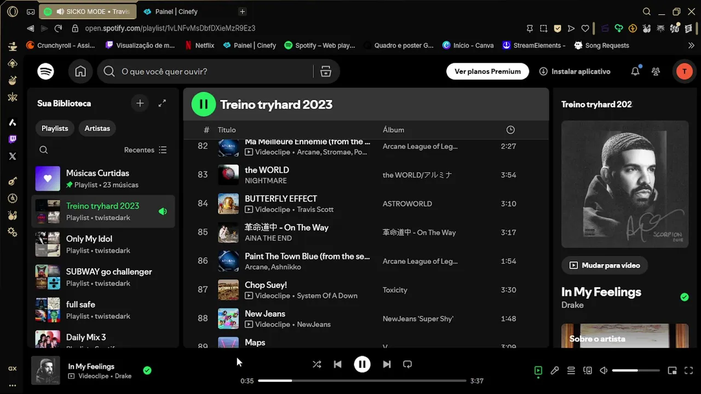The image size is (701, 394).
Task: Toggle repeat mode
Action: click(407, 364)
